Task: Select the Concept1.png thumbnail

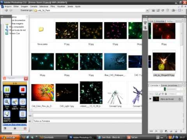Action: pyautogui.click(x=115, y=97)
